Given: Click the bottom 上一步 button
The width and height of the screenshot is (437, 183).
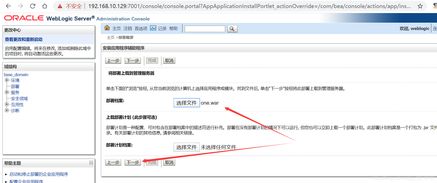Looking at the screenshot, I should [x=113, y=162].
